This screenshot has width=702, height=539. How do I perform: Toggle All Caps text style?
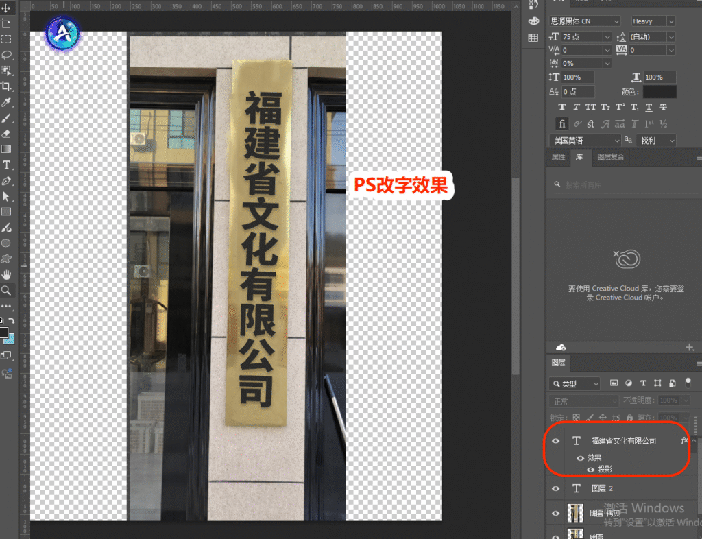click(590, 108)
